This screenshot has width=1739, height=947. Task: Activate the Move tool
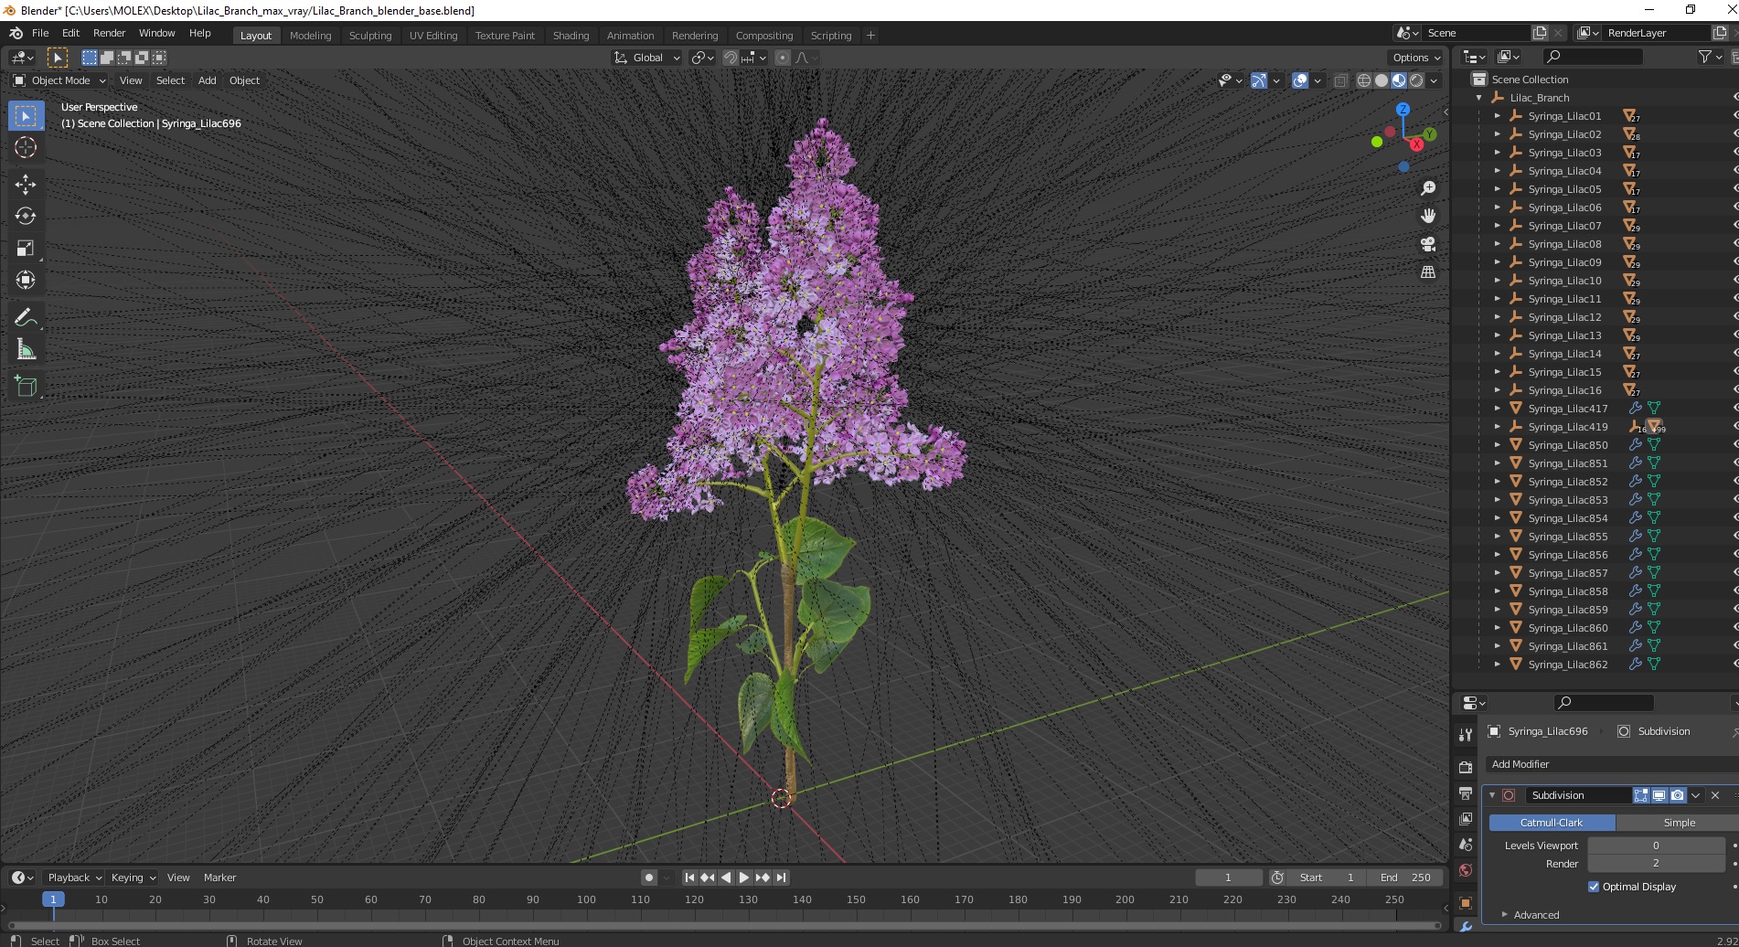tap(26, 185)
